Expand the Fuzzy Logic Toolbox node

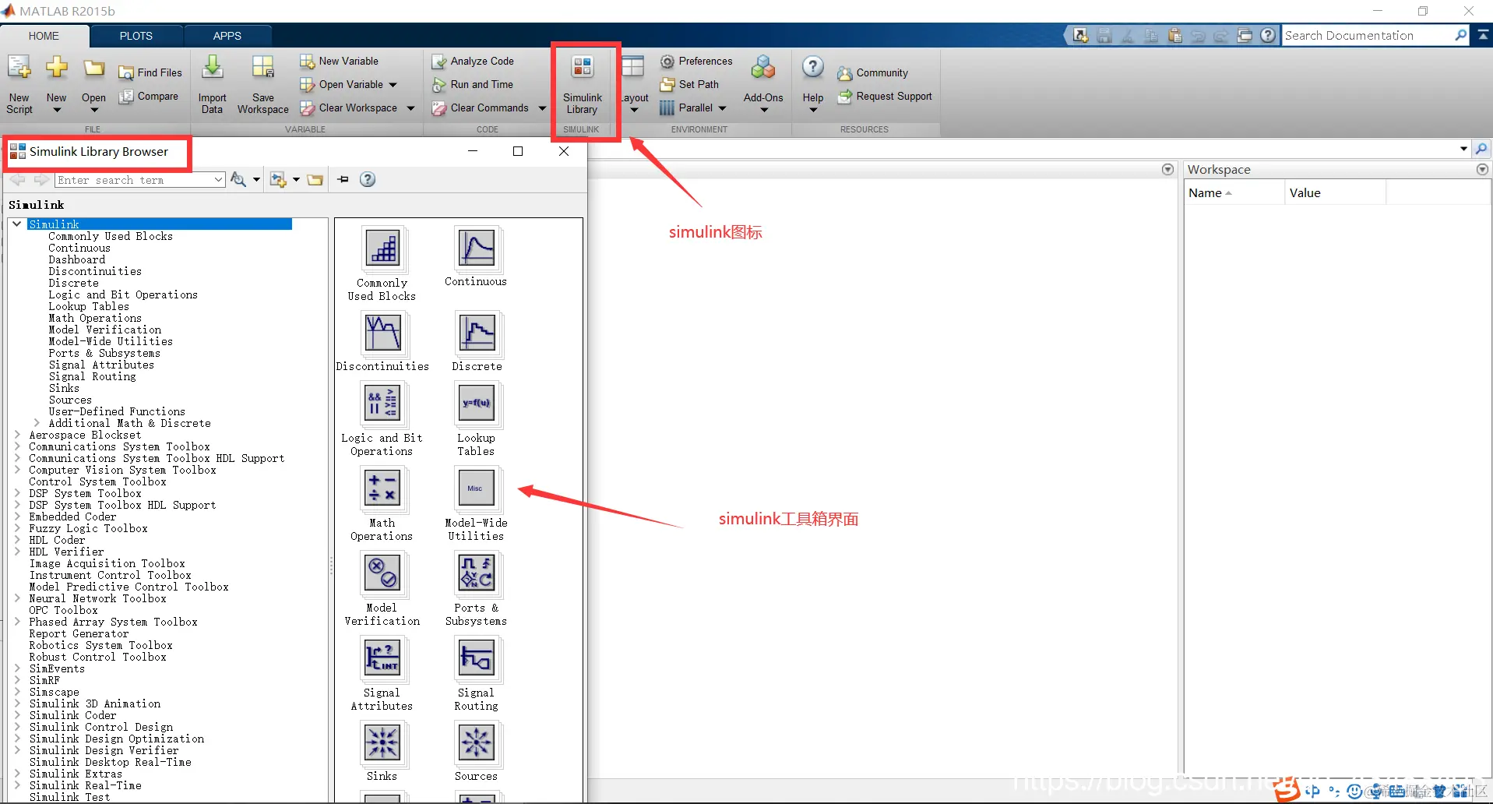pos(17,528)
